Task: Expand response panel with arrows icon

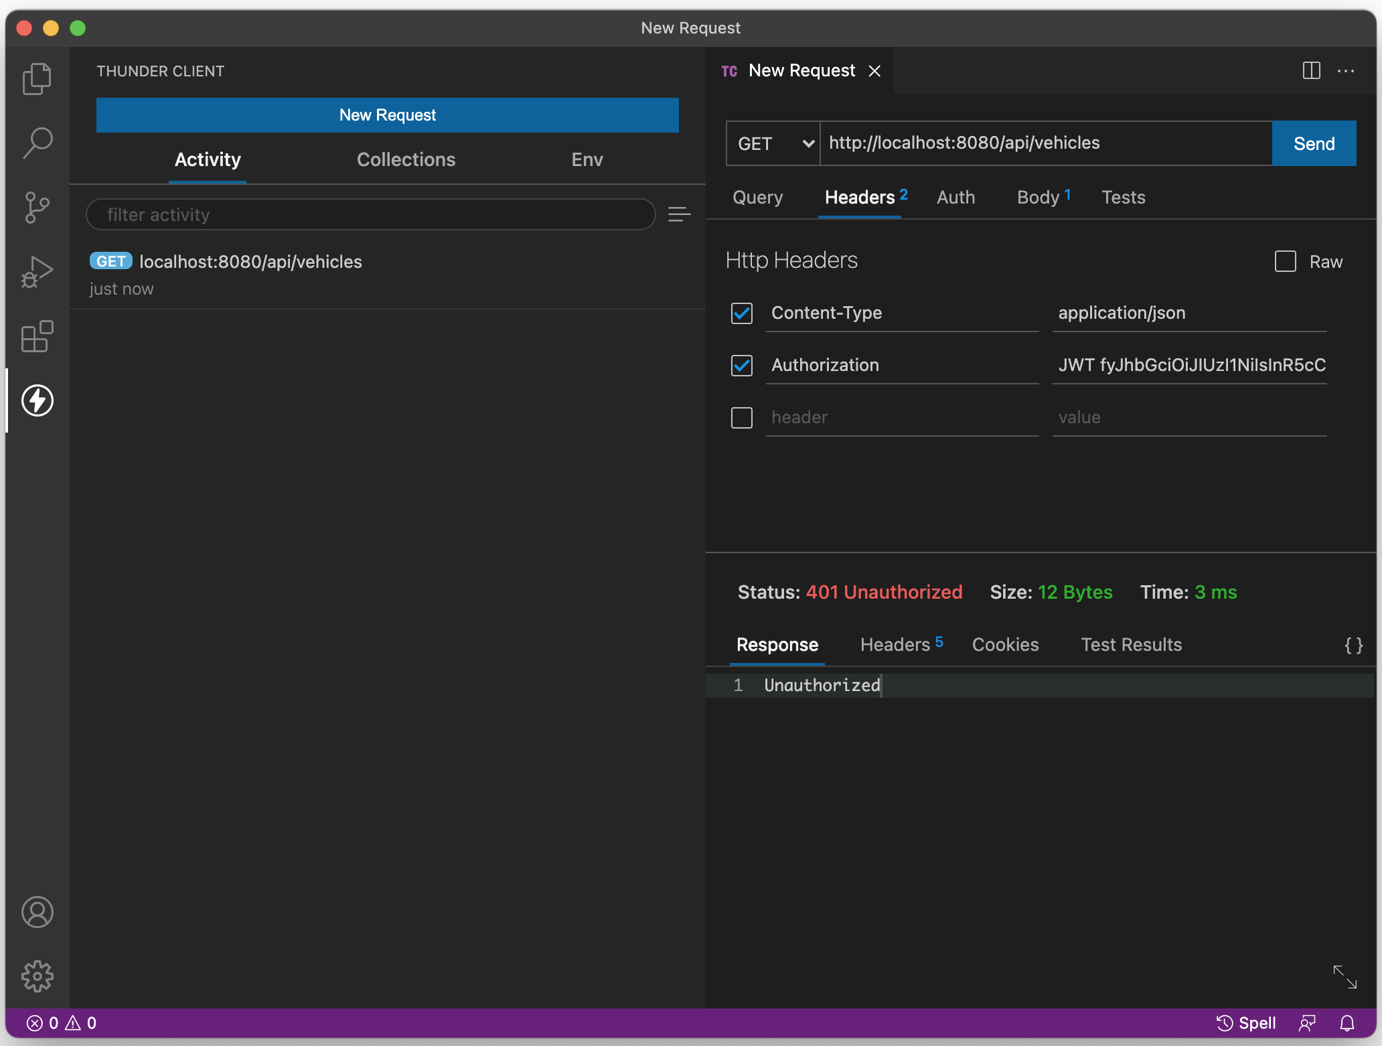Action: (1345, 976)
